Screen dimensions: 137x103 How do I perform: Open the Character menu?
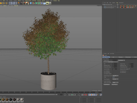(x=39, y=1)
